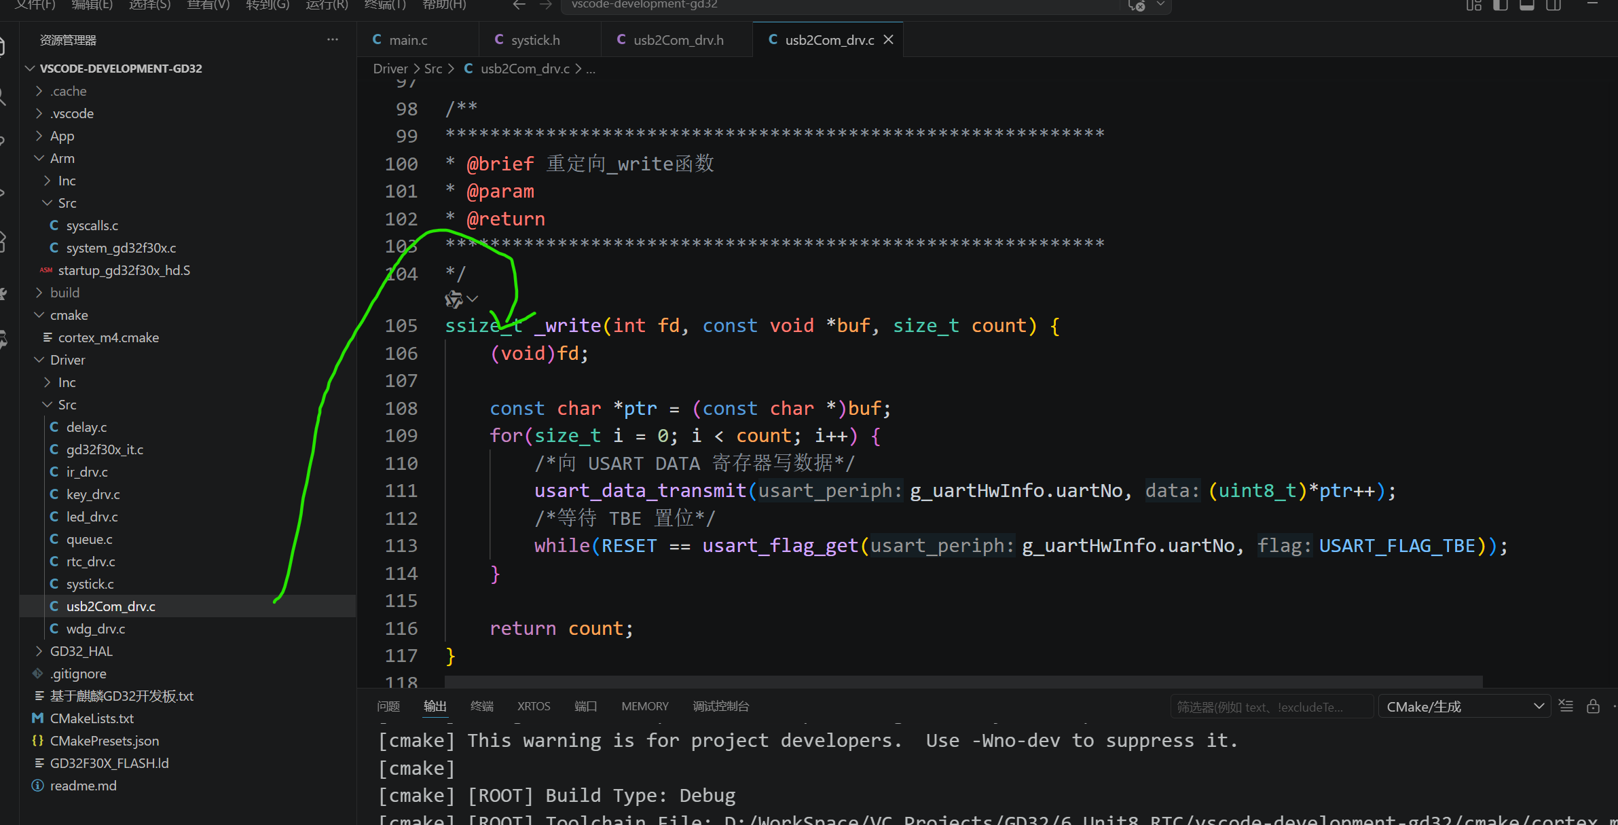Open systick.c in the explorer
Screen dimensions: 1618x825
coord(90,584)
